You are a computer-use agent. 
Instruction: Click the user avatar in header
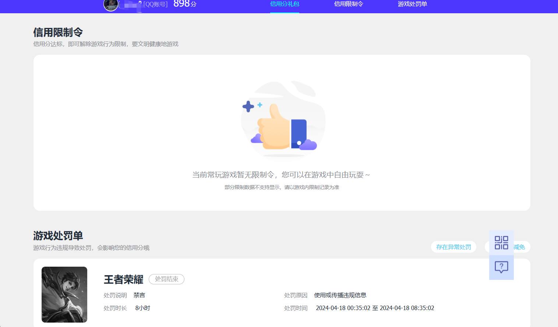pos(111,5)
